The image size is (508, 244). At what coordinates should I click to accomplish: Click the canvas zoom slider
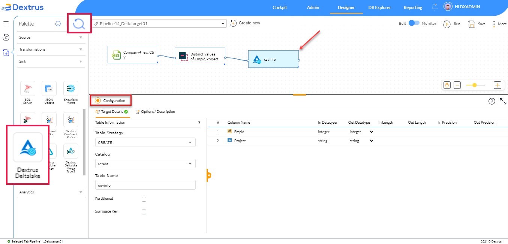point(476,85)
